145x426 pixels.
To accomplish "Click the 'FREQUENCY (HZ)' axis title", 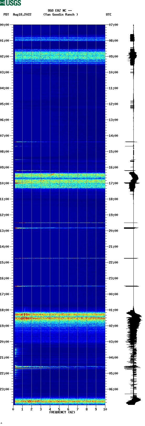I will [x=62, y=412].
